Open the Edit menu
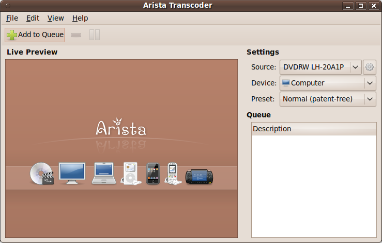Screen dimensions: 382x243 click(x=33, y=18)
